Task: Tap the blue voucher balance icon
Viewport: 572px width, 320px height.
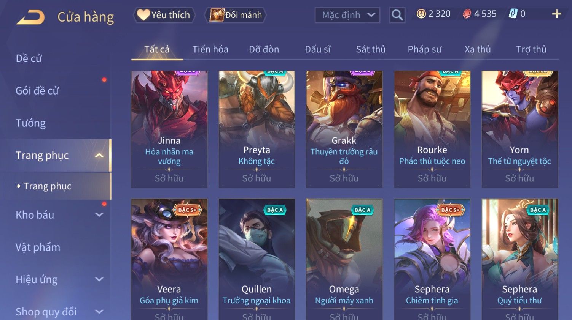Action: (x=513, y=14)
